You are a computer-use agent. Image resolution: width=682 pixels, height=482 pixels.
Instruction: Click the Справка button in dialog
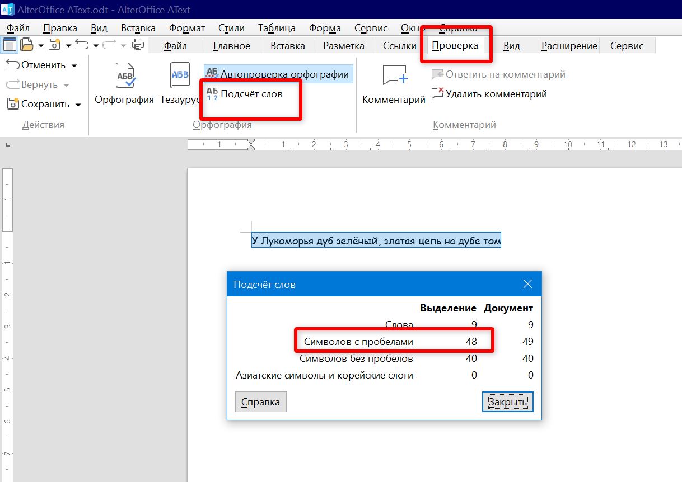tap(260, 402)
